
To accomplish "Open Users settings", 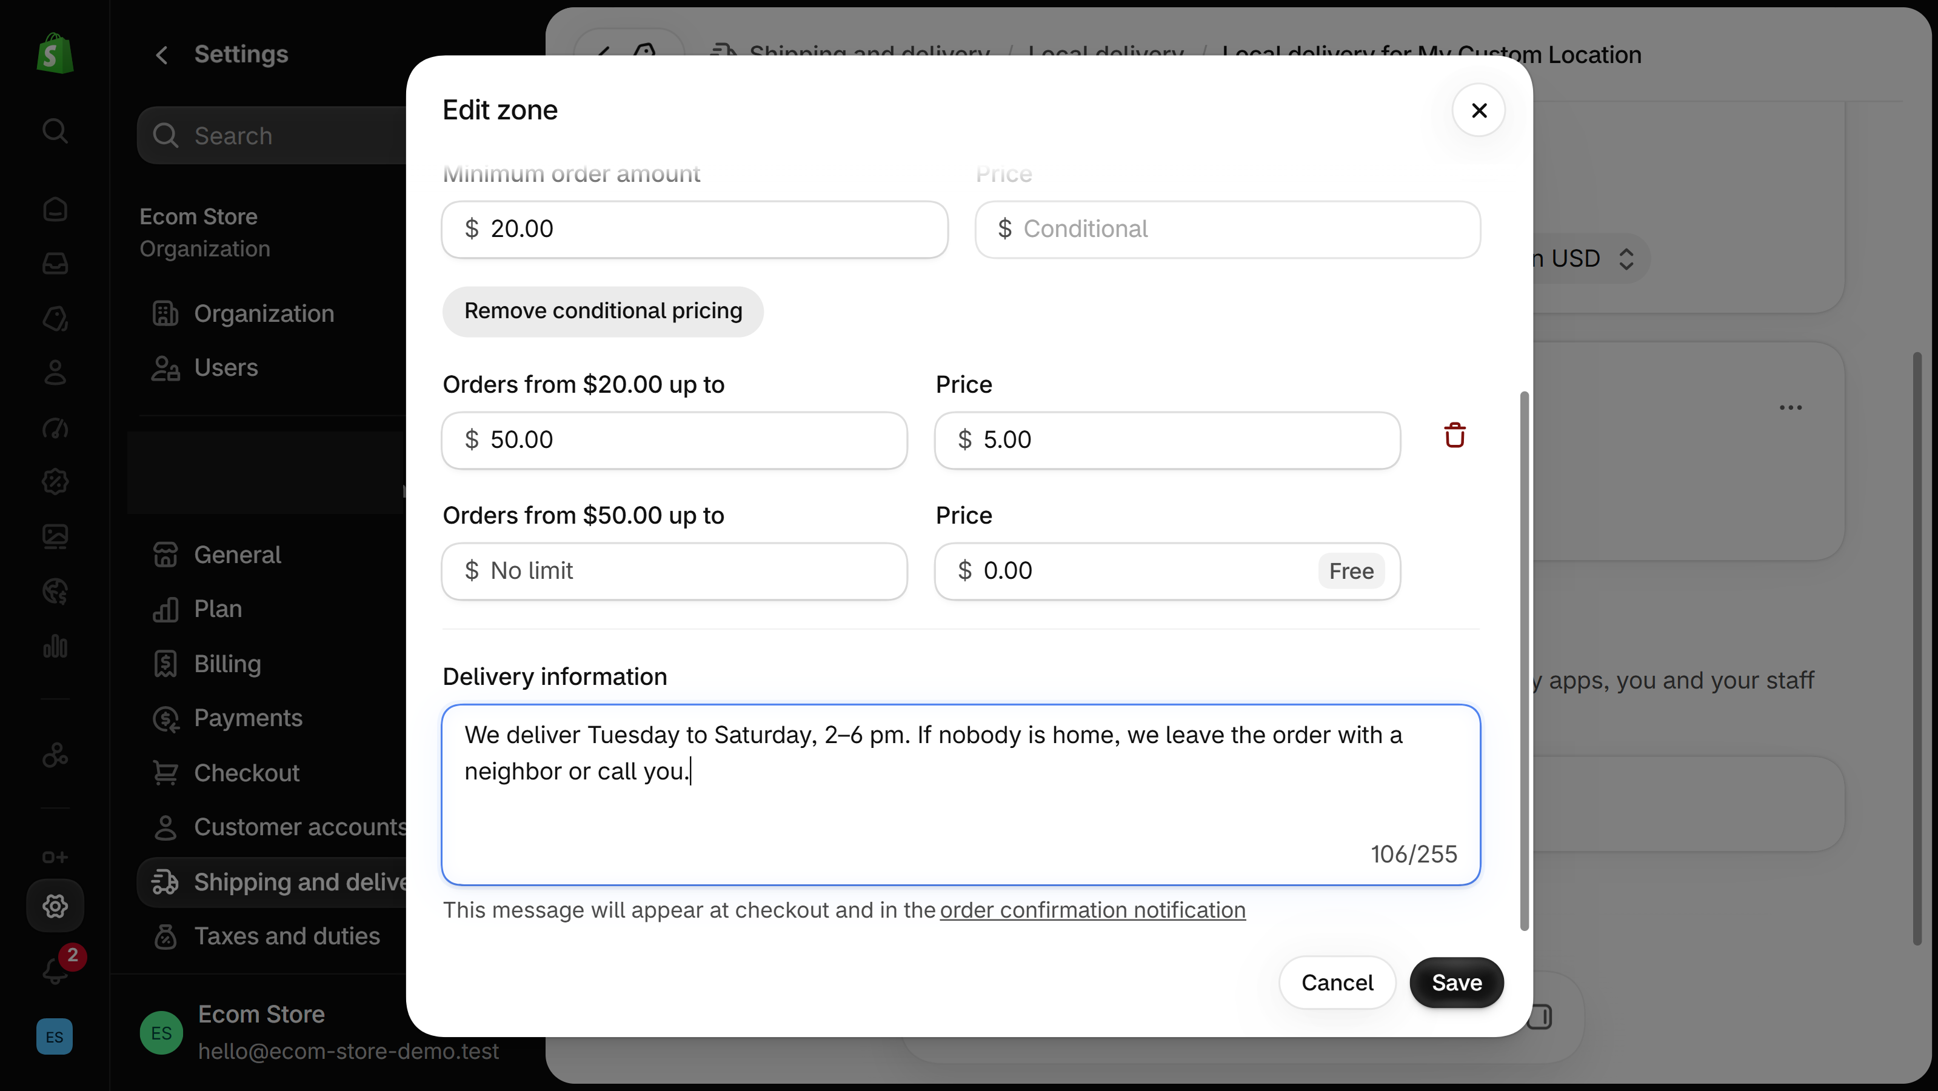I will coord(226,367).
